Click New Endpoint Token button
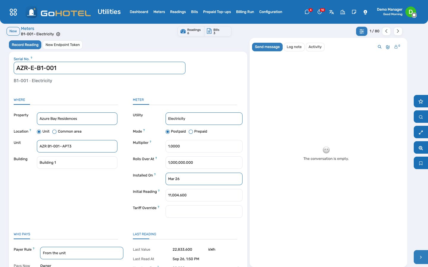Image resolution: width=428 pixels, height=267 pixels. [63, 45]
